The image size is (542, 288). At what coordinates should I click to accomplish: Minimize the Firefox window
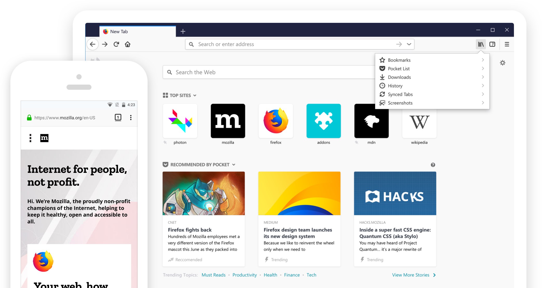pos(478,30)
